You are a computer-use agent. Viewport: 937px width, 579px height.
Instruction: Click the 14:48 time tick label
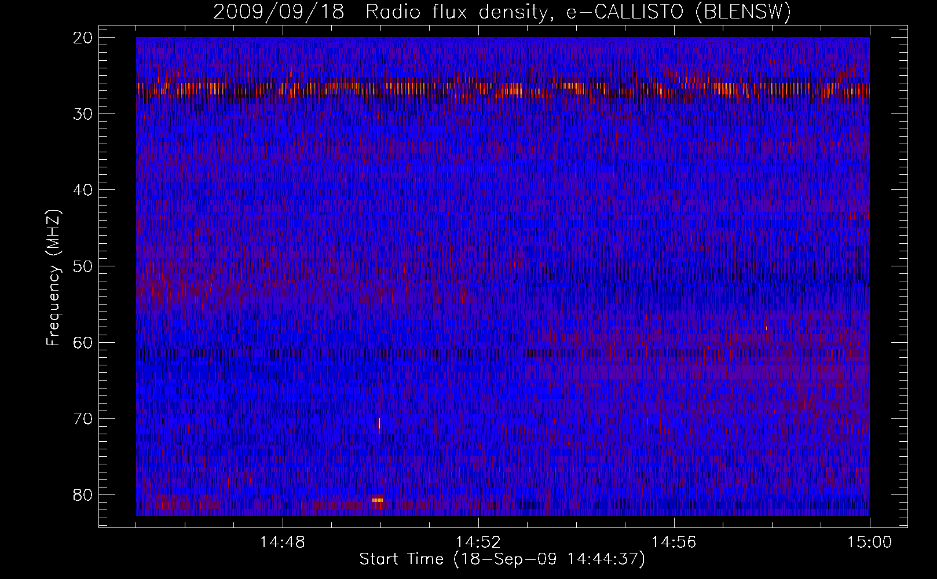point(283,543)
